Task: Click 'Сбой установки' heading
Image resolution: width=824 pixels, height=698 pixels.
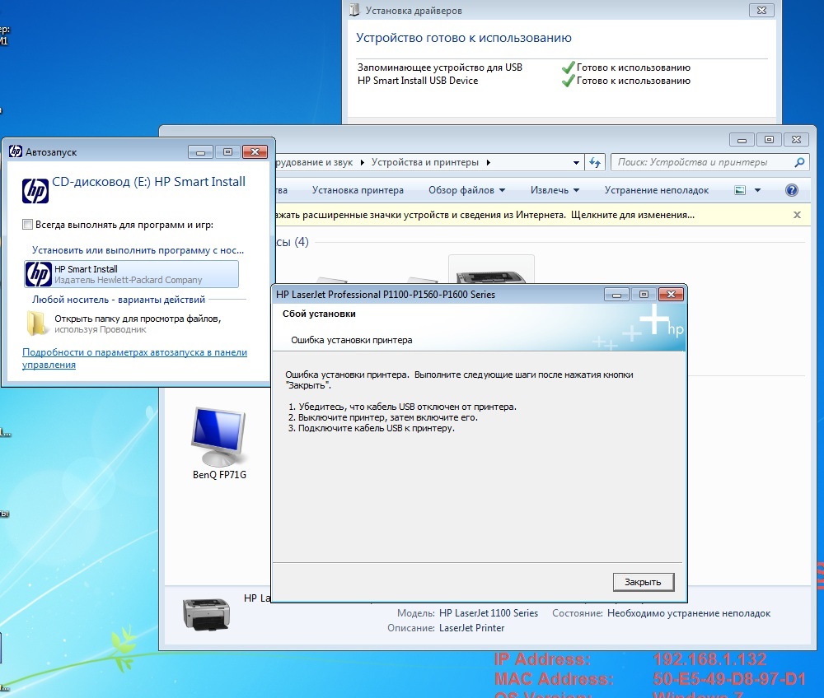Action: point(319,314)
